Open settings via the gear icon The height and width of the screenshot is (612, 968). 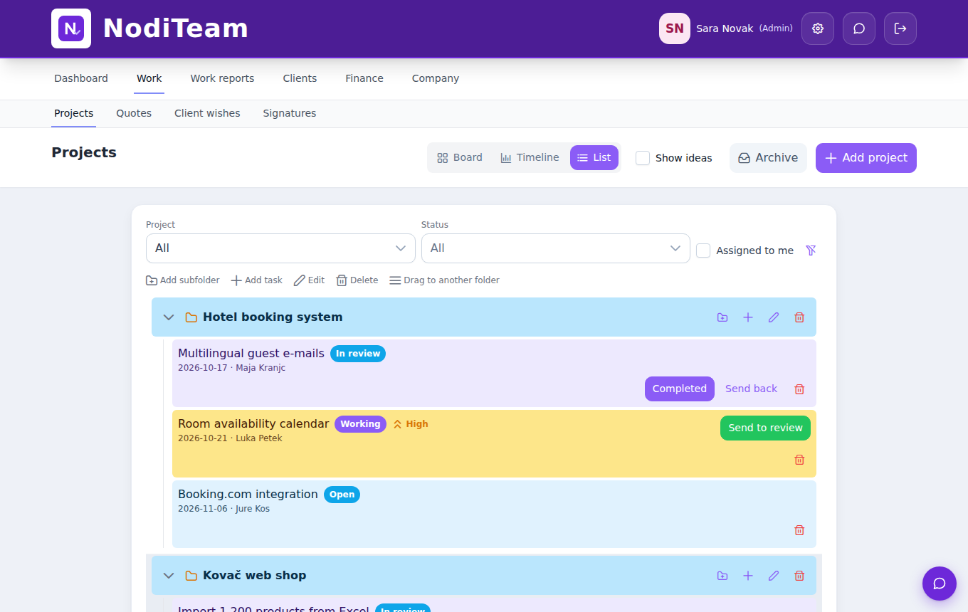pos(818,28)
